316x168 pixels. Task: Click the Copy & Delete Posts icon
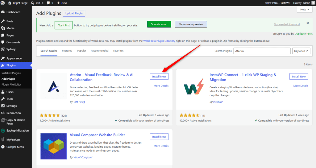pyautogui.click(x=3, y=120)
